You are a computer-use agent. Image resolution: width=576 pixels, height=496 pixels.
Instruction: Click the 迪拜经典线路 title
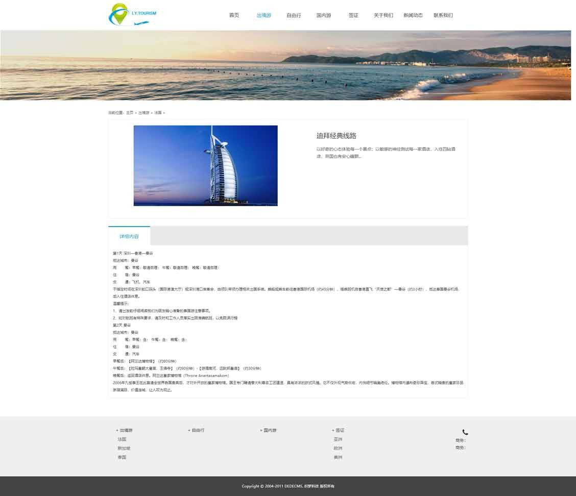336,136
